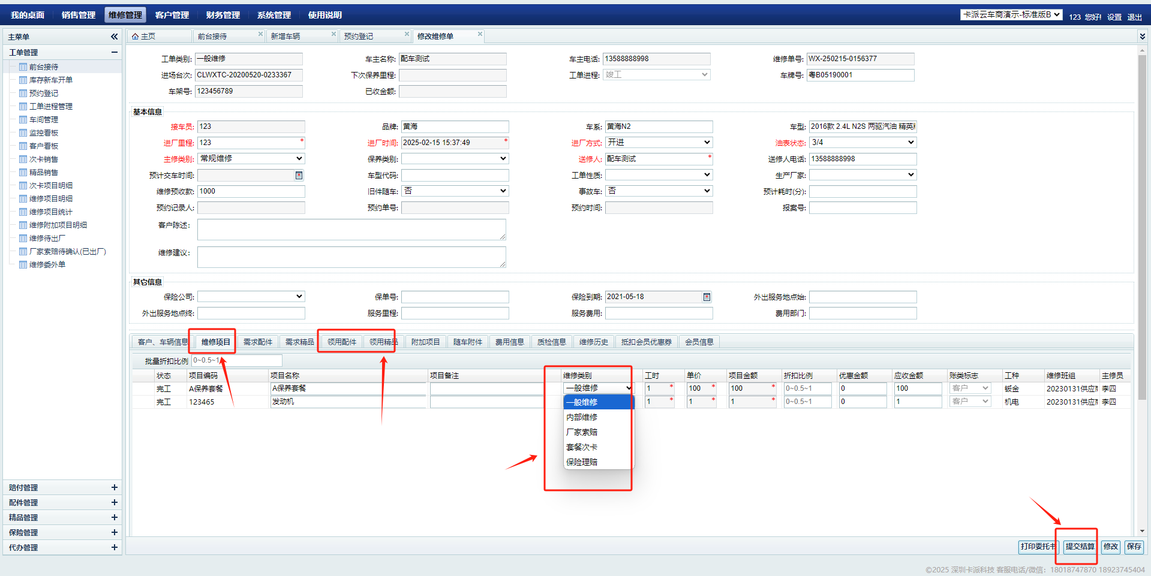
Task: Click the home icon 主页 tab
Action: pyautogui.click(x=144, y=37)
